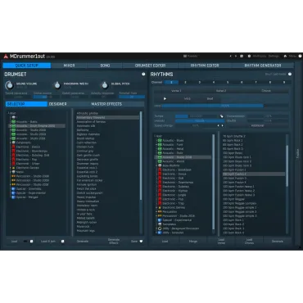Click the Electronic - Jungle rhythm icon
The height and width of the screenshot is (303, 303).
click(x=160, y=195)
